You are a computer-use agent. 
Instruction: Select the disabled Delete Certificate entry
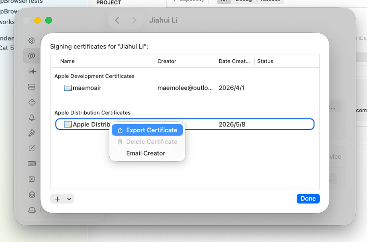point(147,142)
